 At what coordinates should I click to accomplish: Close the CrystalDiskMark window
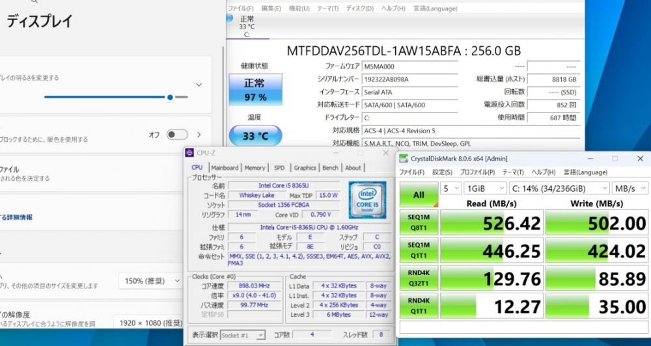point(640,159)
